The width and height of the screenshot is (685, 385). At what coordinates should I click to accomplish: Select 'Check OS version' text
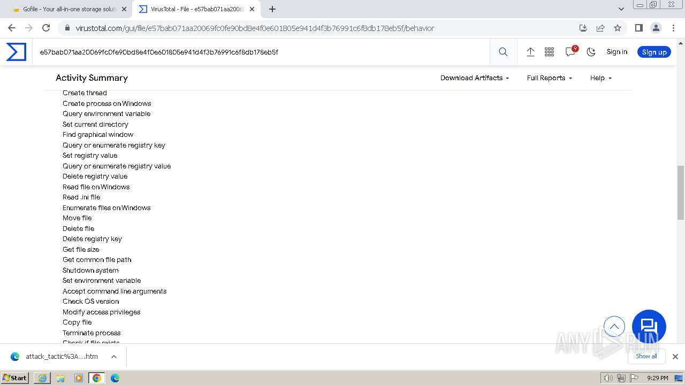point(90,302)
